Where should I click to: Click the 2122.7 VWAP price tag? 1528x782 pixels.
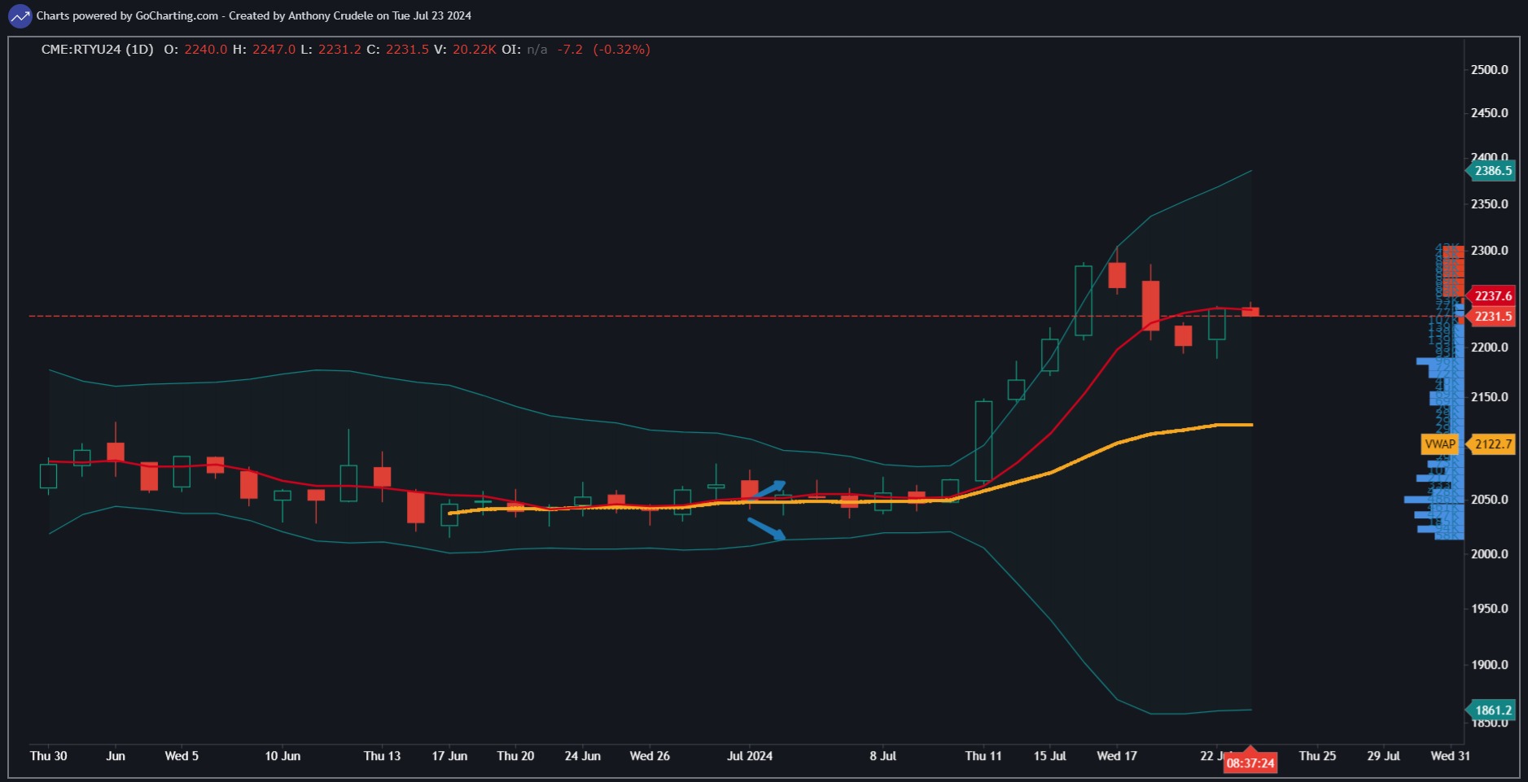(x=1491, y=444)
